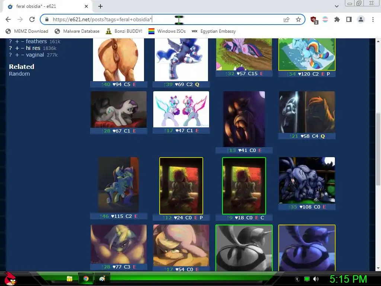Toggle the browser side panel
The height and width of the screenshot is (286, 381).
pos(349,19)
